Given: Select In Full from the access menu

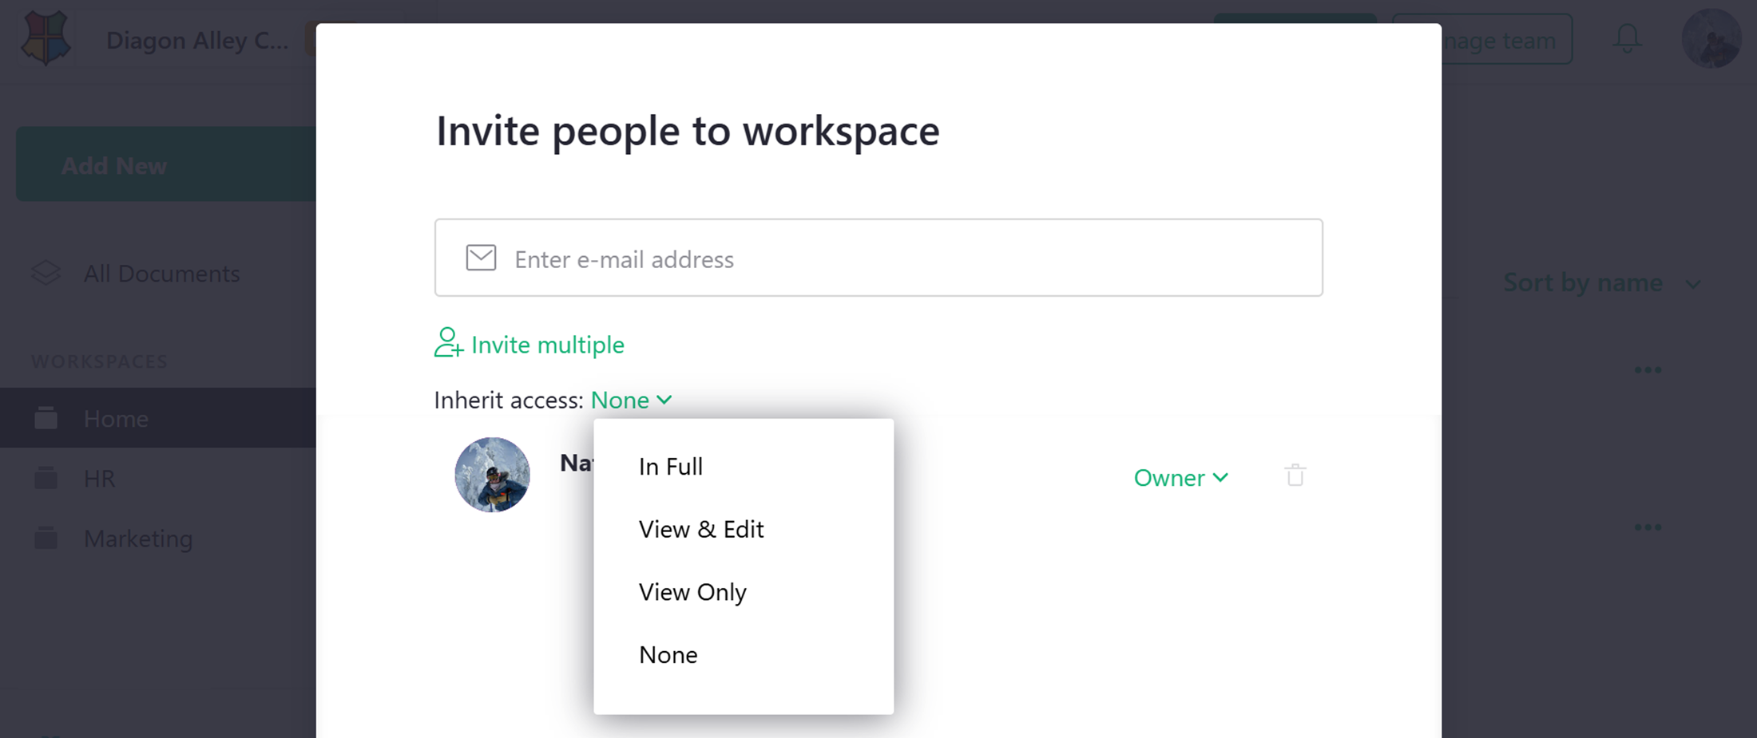Looking at the screenshot, I should [670, 466].
